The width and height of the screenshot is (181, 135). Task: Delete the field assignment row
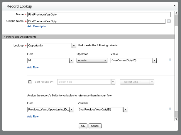[x=170, y=109]
